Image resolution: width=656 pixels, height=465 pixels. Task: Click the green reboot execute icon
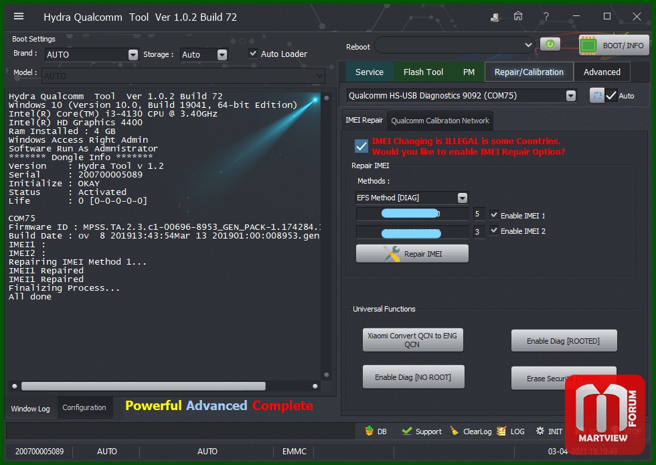pyautogui.click(x=550, y=44)
